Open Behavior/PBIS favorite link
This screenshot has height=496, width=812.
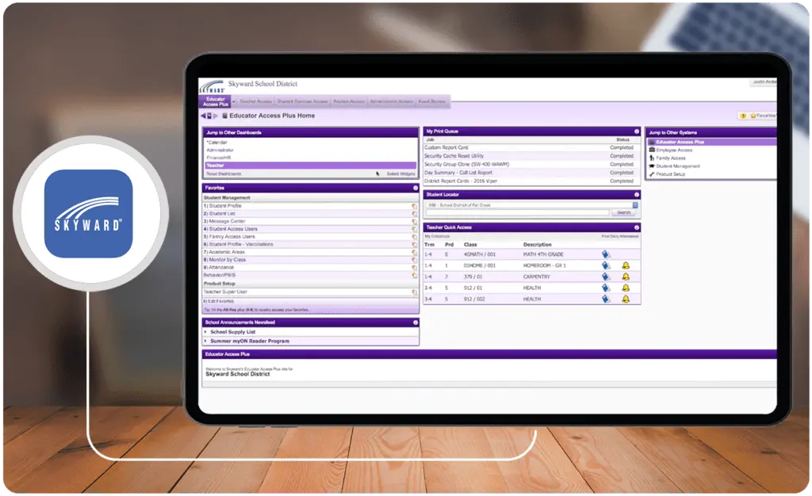coord(220,275)
